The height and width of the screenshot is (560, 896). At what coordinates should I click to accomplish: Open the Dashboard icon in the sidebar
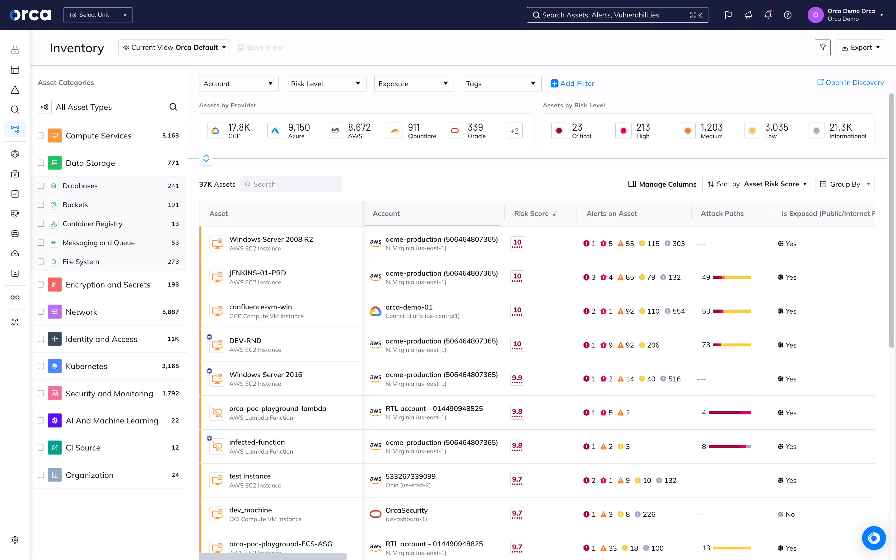[15, 70]
